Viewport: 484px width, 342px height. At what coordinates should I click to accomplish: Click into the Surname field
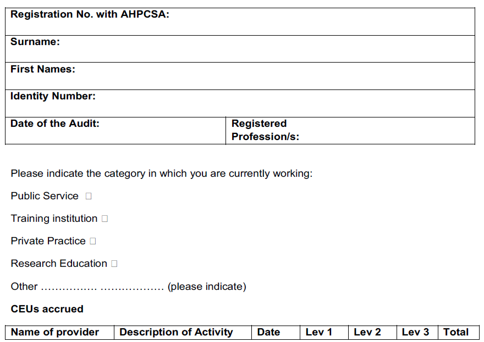(240, 49)
